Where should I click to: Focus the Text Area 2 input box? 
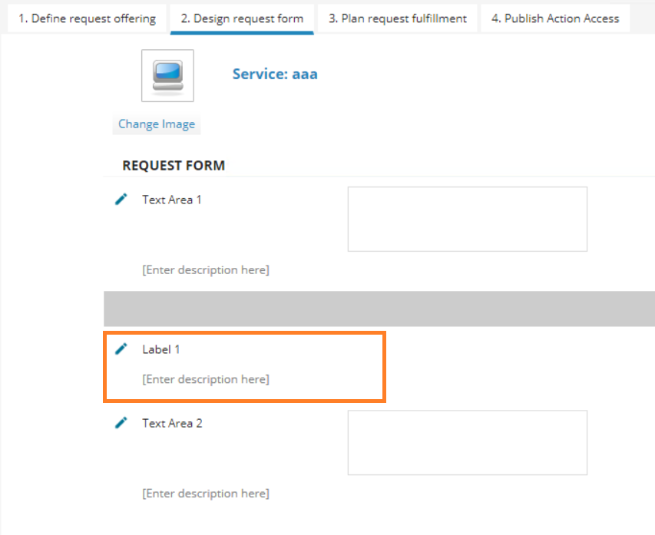pyautogui.click(x=467, y=442)
